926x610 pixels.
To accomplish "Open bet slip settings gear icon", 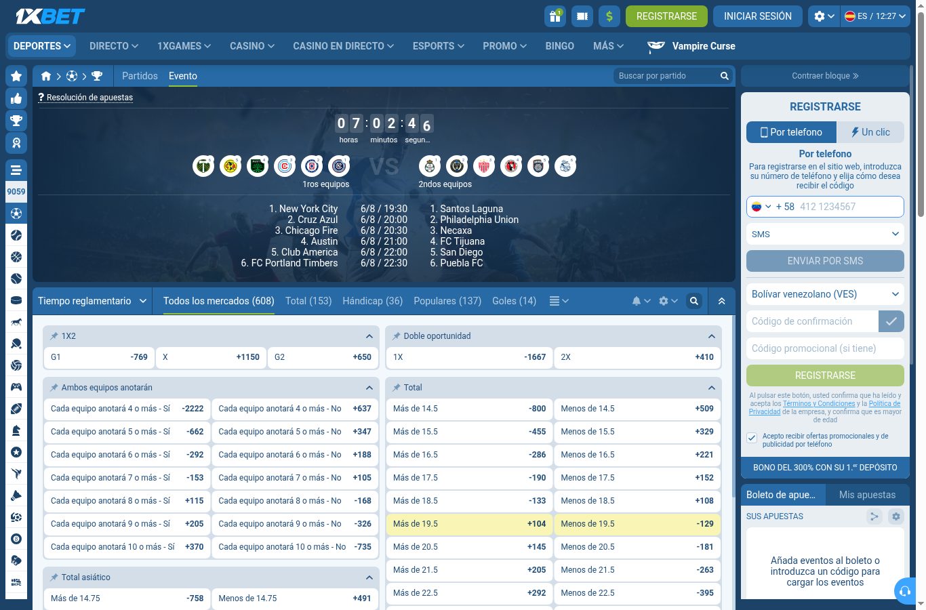I will click(895, 516).
